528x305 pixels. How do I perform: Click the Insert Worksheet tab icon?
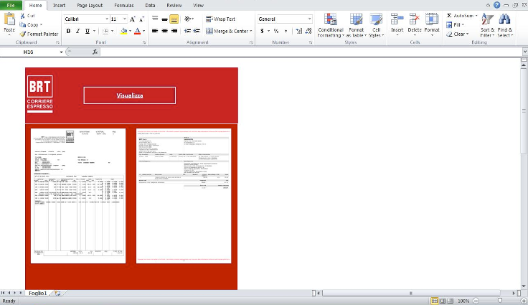(x=57, y=294)
